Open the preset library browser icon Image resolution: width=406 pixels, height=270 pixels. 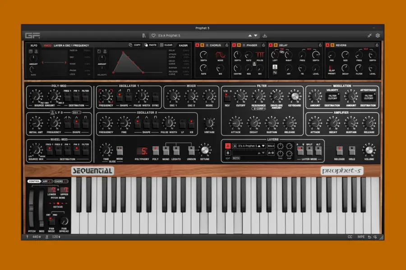(x=144, y=36)
